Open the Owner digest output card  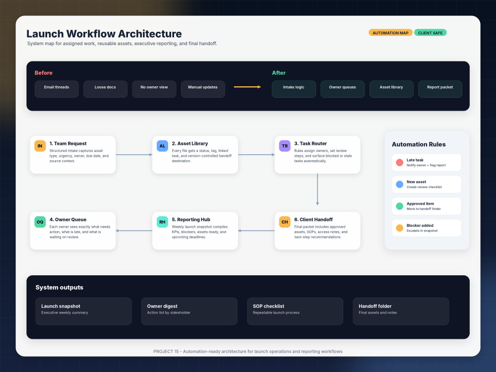[x=189, y=311]
